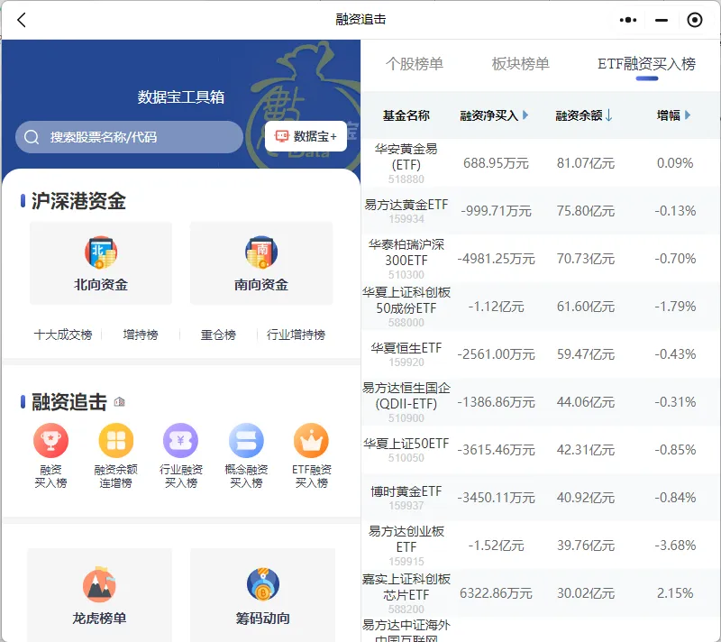Select 华安黄金易(ETF) fund row
The height and width of the screenshot is (642, 721).
[x=541, y=163]
